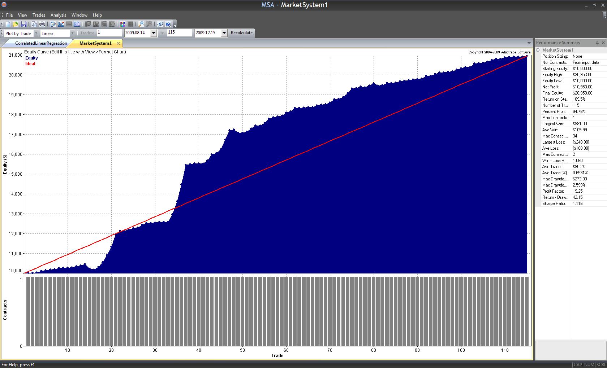The height and width of the screenshot is (368, 607).
Task: Pin the Performance Summary panel
Action: 597,43
